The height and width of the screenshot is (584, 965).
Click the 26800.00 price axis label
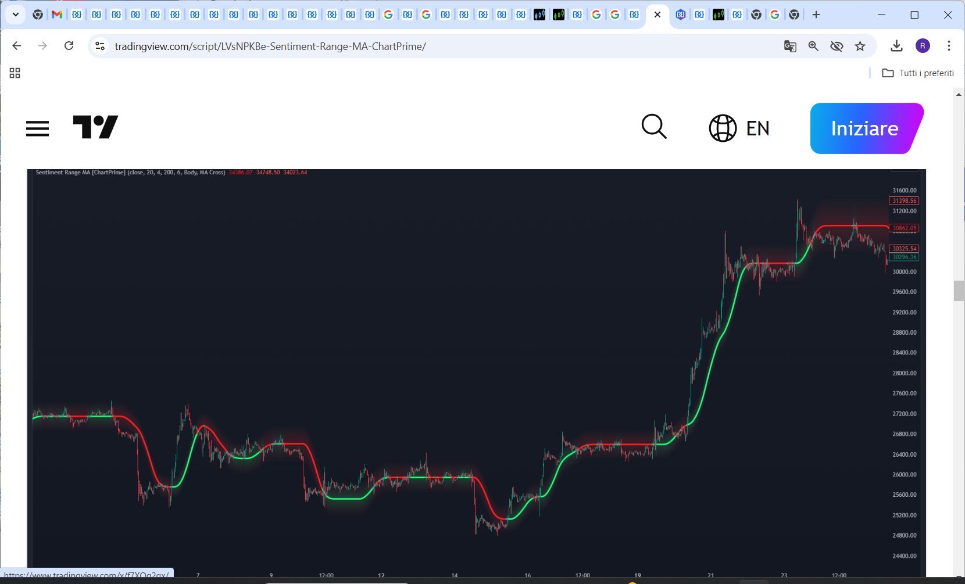tap(905, 434)
